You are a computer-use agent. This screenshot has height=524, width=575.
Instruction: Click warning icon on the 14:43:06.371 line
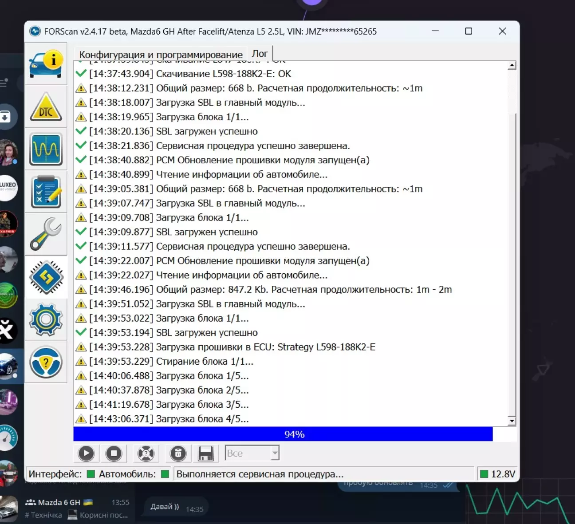[81, 419]
